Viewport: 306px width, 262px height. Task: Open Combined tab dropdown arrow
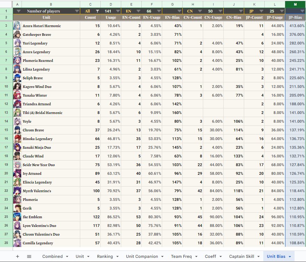tap(67, 256)
